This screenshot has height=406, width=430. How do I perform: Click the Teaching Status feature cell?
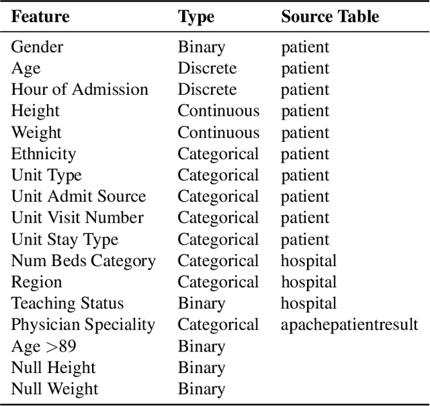(67, 303)
